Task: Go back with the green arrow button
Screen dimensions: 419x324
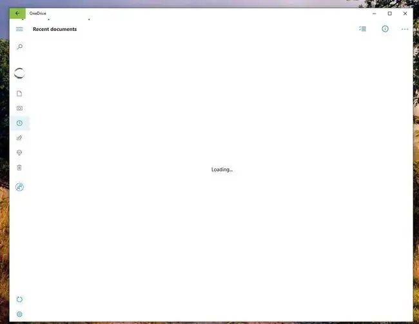Action: point(17,14)
